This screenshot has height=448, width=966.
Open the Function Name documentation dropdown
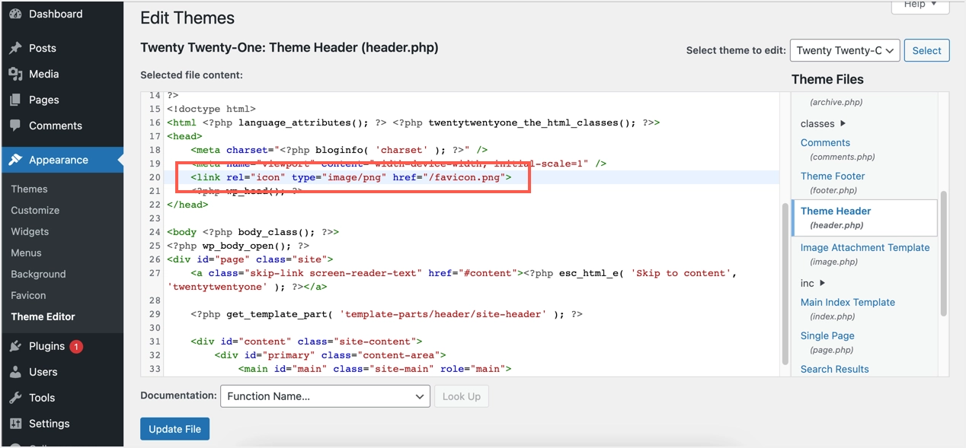(325, 396)
